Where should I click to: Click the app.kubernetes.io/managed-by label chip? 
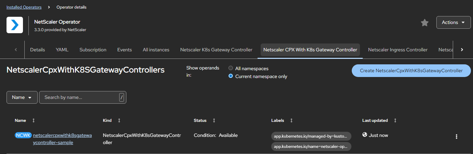(311, 136)
